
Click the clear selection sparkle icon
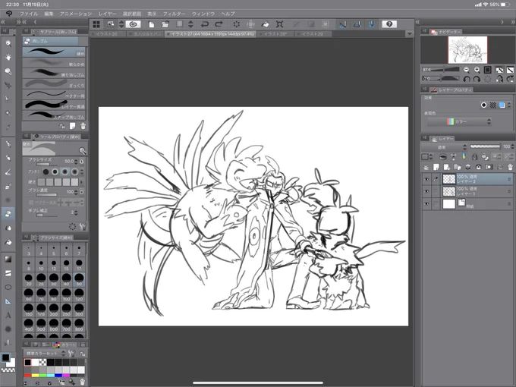(x=236, y=24)
